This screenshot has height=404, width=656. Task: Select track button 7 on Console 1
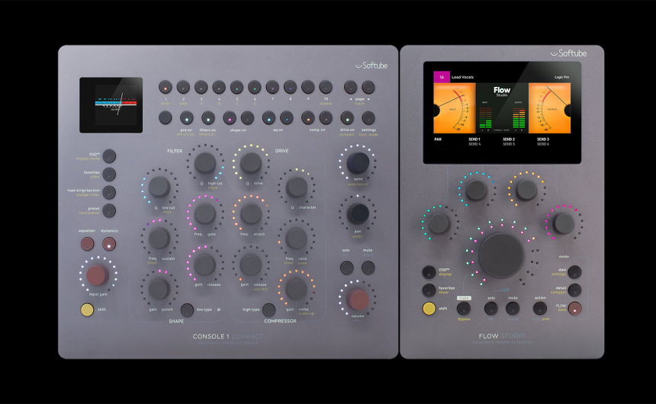coord(272,88)
